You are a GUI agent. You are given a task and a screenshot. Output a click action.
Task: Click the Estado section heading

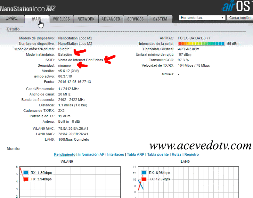[13, 29]
